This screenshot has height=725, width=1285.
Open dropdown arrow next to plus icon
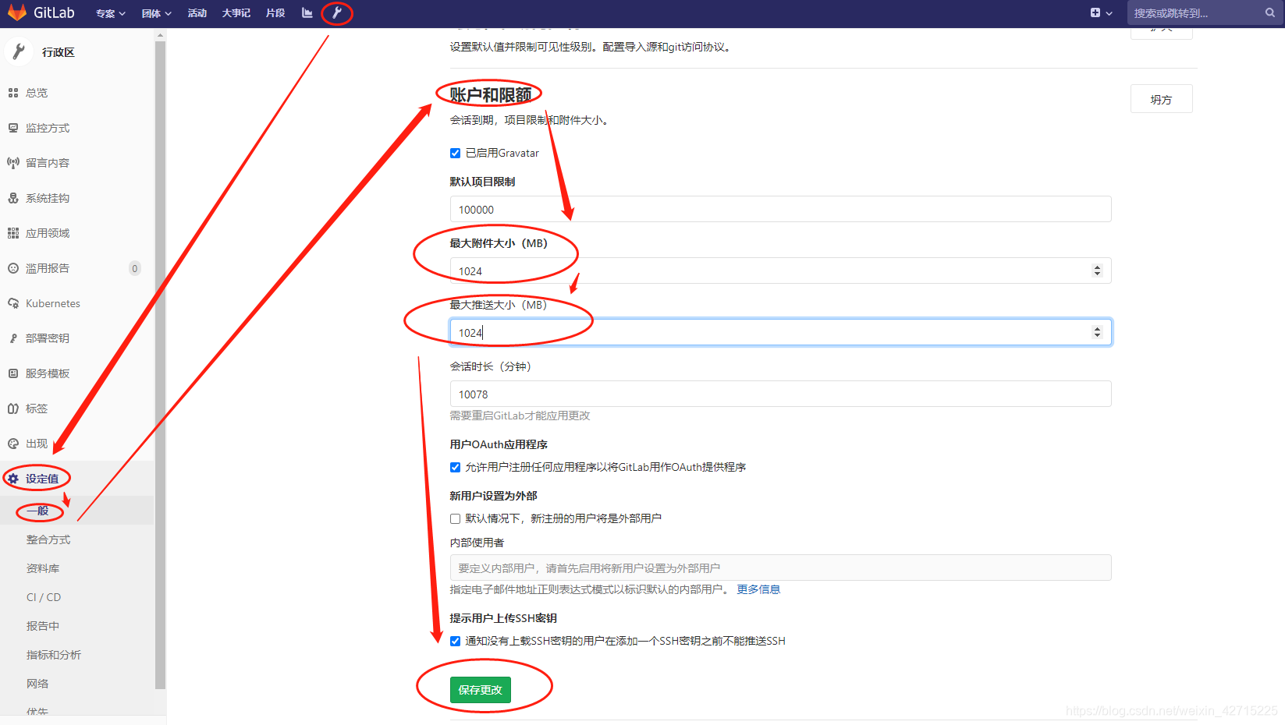(x=1109, y=13)
